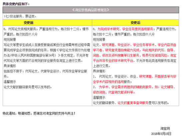Click the line 包括但不限于：代写论文
Screen dimensions: 183x139
45,71
